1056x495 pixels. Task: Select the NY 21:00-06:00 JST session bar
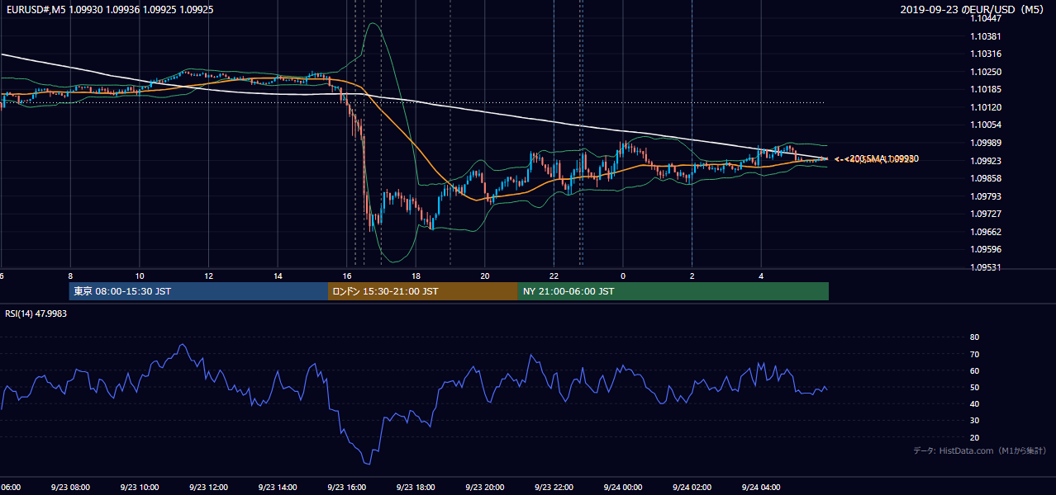[x=673, y=291]
